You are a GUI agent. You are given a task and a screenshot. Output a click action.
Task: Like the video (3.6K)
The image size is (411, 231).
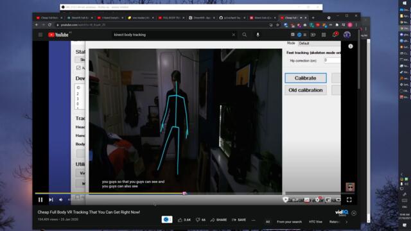point(184,220)
